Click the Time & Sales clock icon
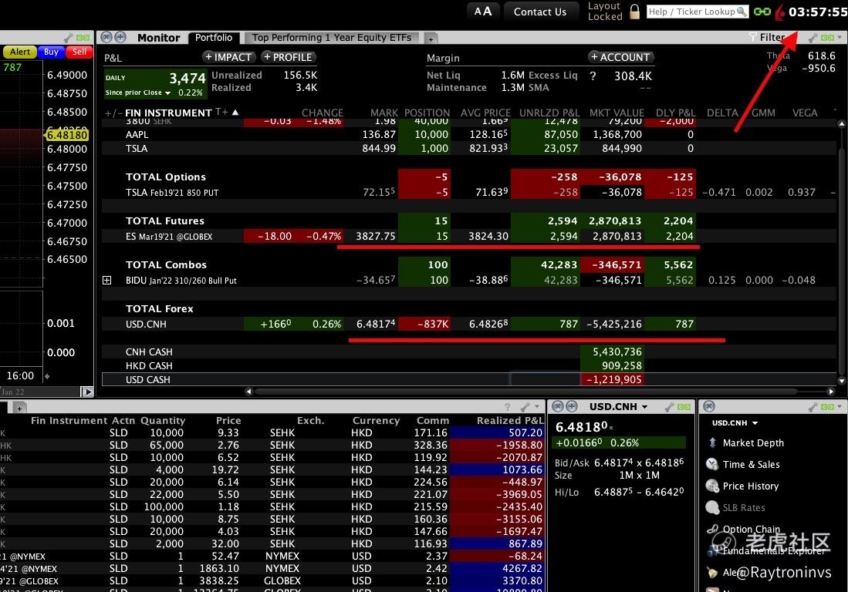Screen dimensions: 848x592 [x=712, y=464]
